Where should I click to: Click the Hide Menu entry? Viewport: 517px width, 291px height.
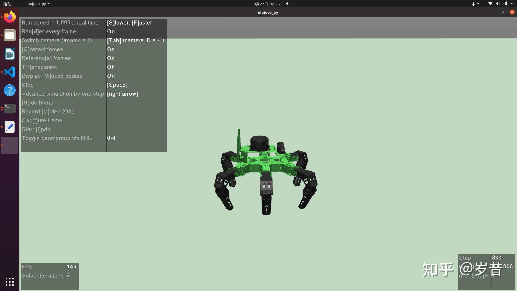tap(37, 103)
